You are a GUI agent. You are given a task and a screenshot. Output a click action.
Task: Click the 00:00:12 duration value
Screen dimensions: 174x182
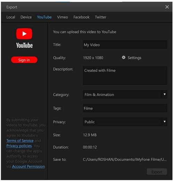[x=90, y=147]
